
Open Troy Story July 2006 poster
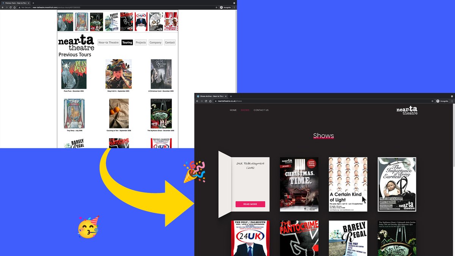74,114
